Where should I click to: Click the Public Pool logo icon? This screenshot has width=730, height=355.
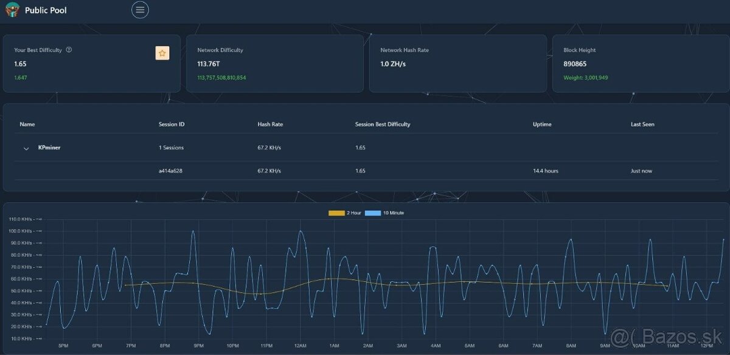pyautogui.click(x=12, y=10)
